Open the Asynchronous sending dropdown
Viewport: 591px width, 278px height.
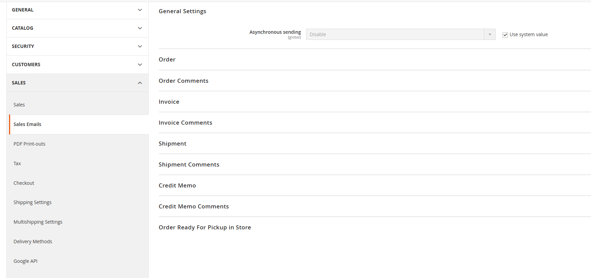tap(400, 34)
